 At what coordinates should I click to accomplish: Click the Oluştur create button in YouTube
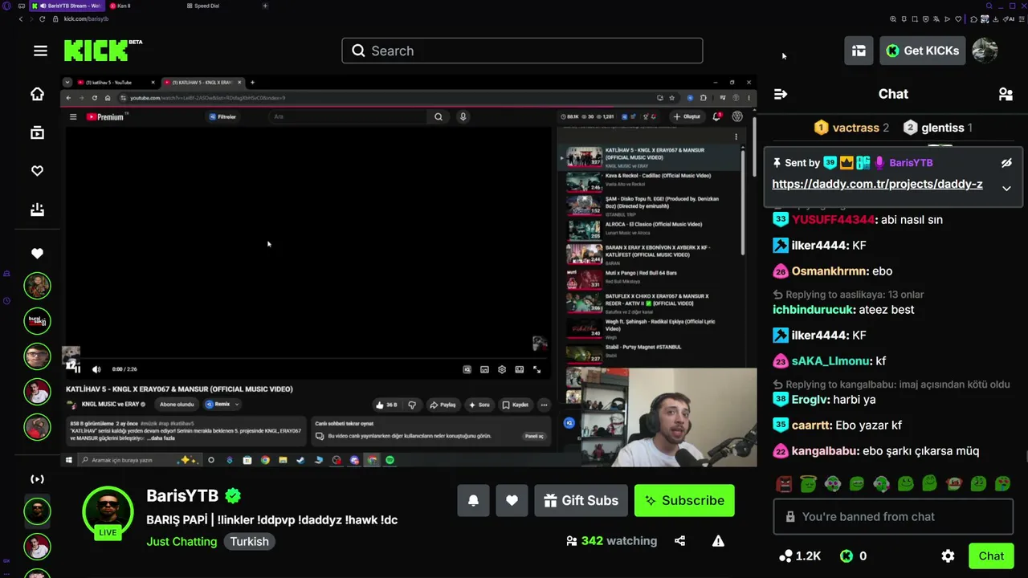click(x=687, y=117)
